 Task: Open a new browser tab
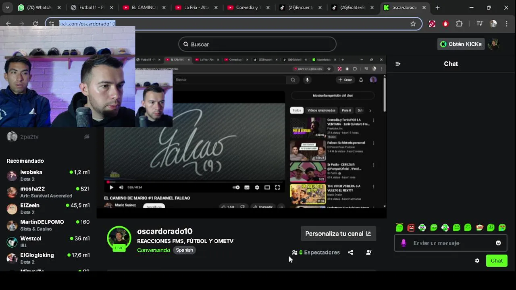pyautogui.click(x=437, y=8)
